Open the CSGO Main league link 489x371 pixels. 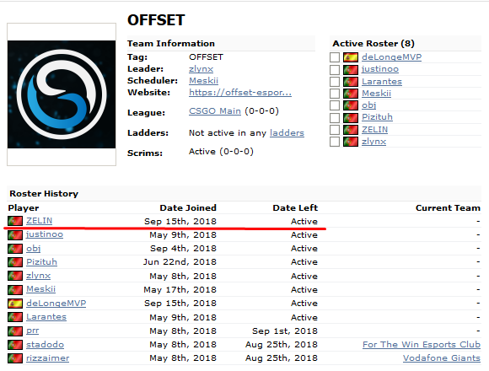[215, 111]
